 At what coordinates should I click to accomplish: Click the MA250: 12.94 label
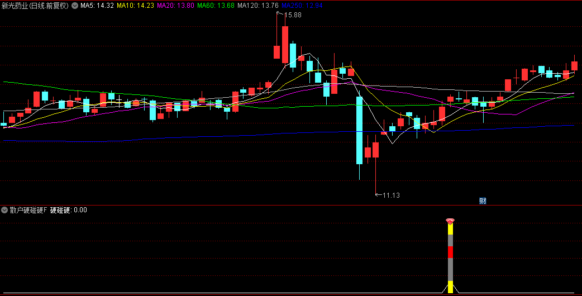pos(302,6)
